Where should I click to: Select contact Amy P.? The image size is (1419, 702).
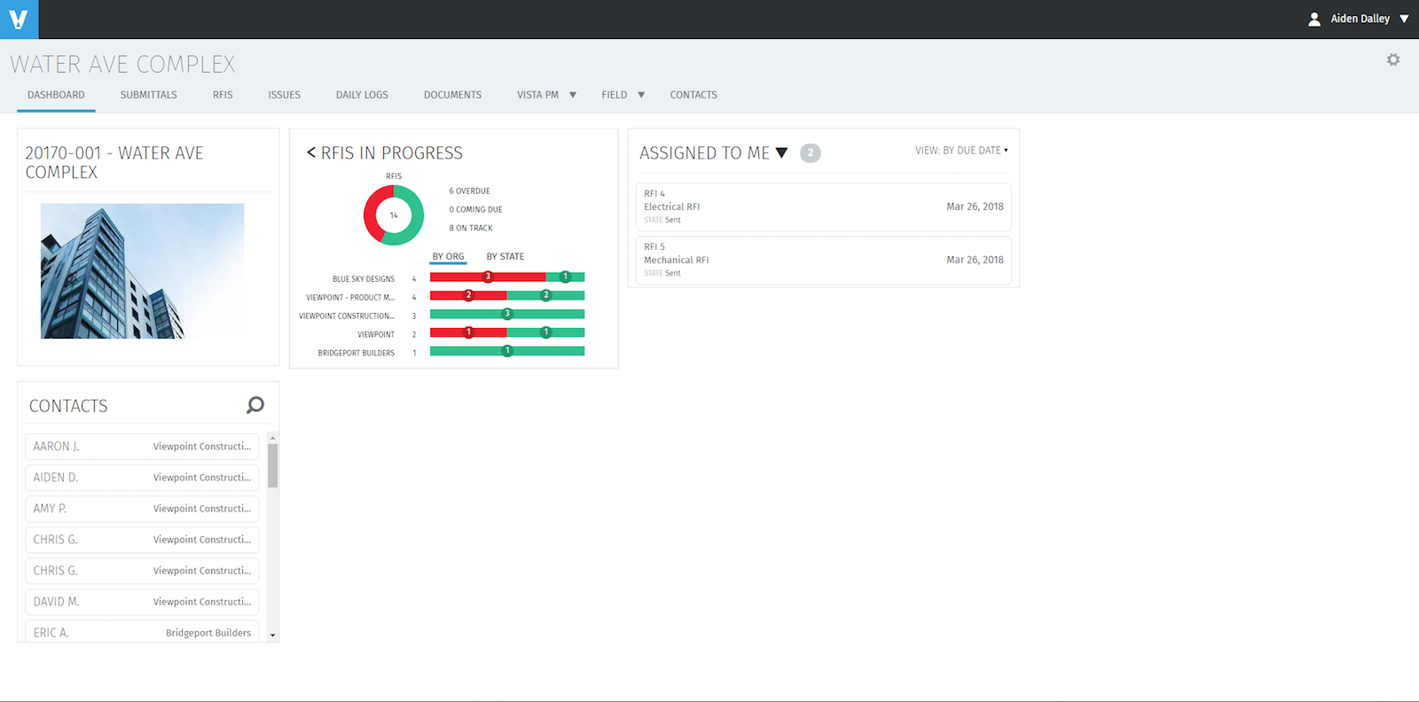[142, 509]
